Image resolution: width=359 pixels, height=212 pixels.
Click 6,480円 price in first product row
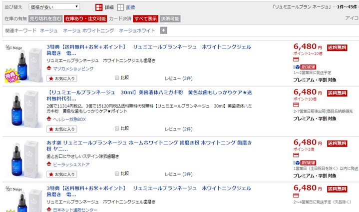pos(308,47)
